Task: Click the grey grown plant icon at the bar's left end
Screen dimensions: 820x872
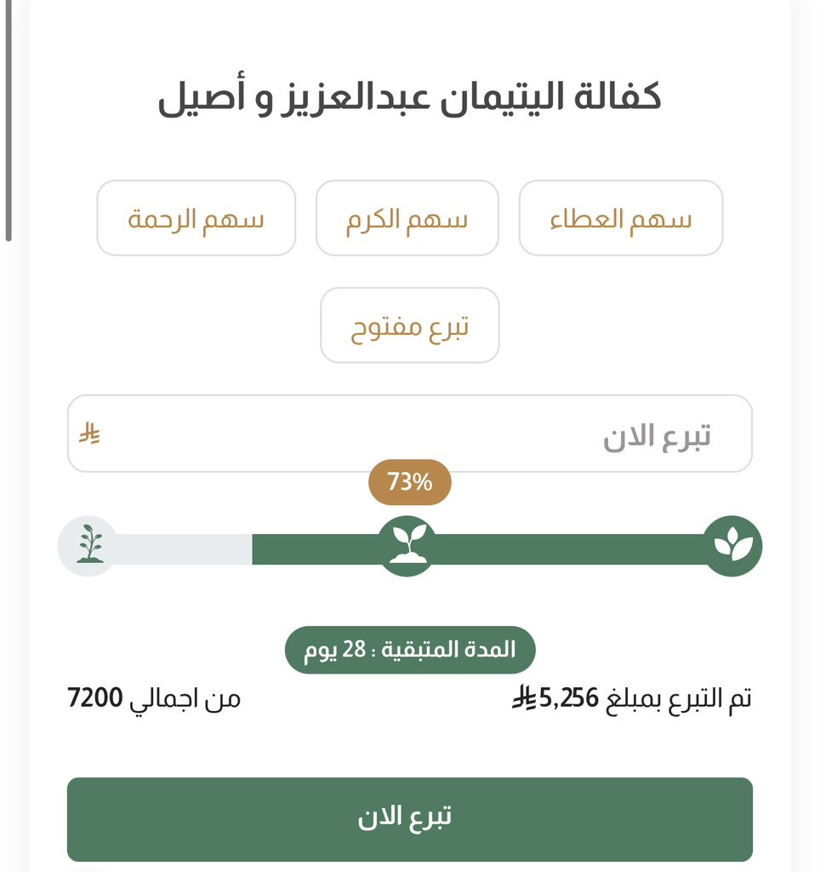Action: (88, 546)
